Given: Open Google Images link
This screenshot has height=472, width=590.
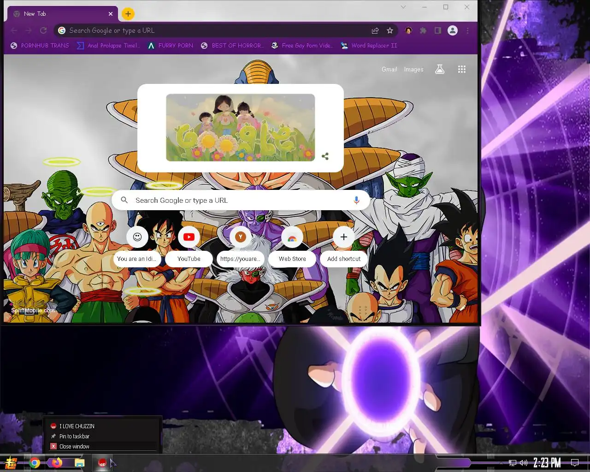Looking at the screenshot, I should (413, 69).
